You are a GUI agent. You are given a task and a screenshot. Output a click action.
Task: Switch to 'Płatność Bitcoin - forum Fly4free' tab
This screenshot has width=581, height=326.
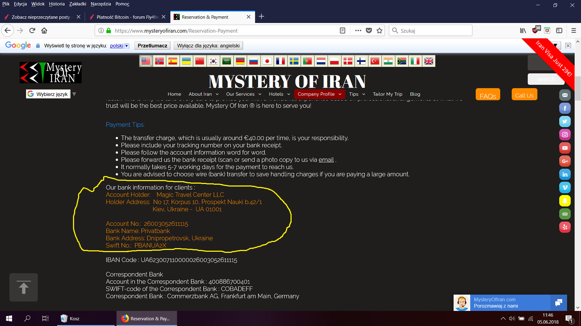click(x=127, y=17)
